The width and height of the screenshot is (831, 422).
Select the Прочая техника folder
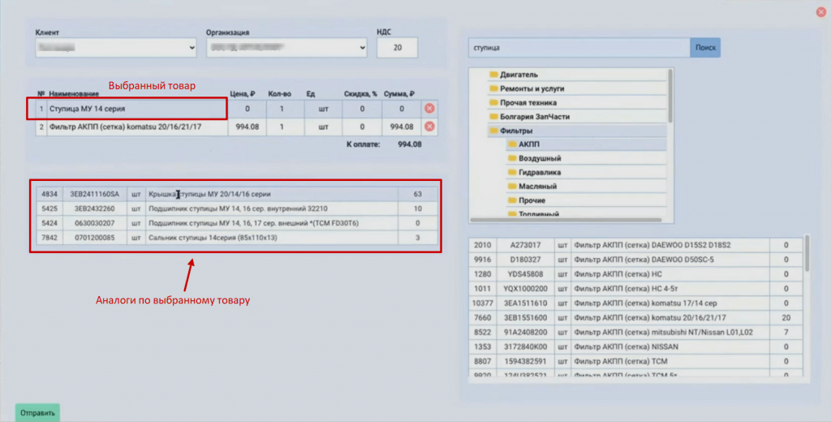coord(527,103)
